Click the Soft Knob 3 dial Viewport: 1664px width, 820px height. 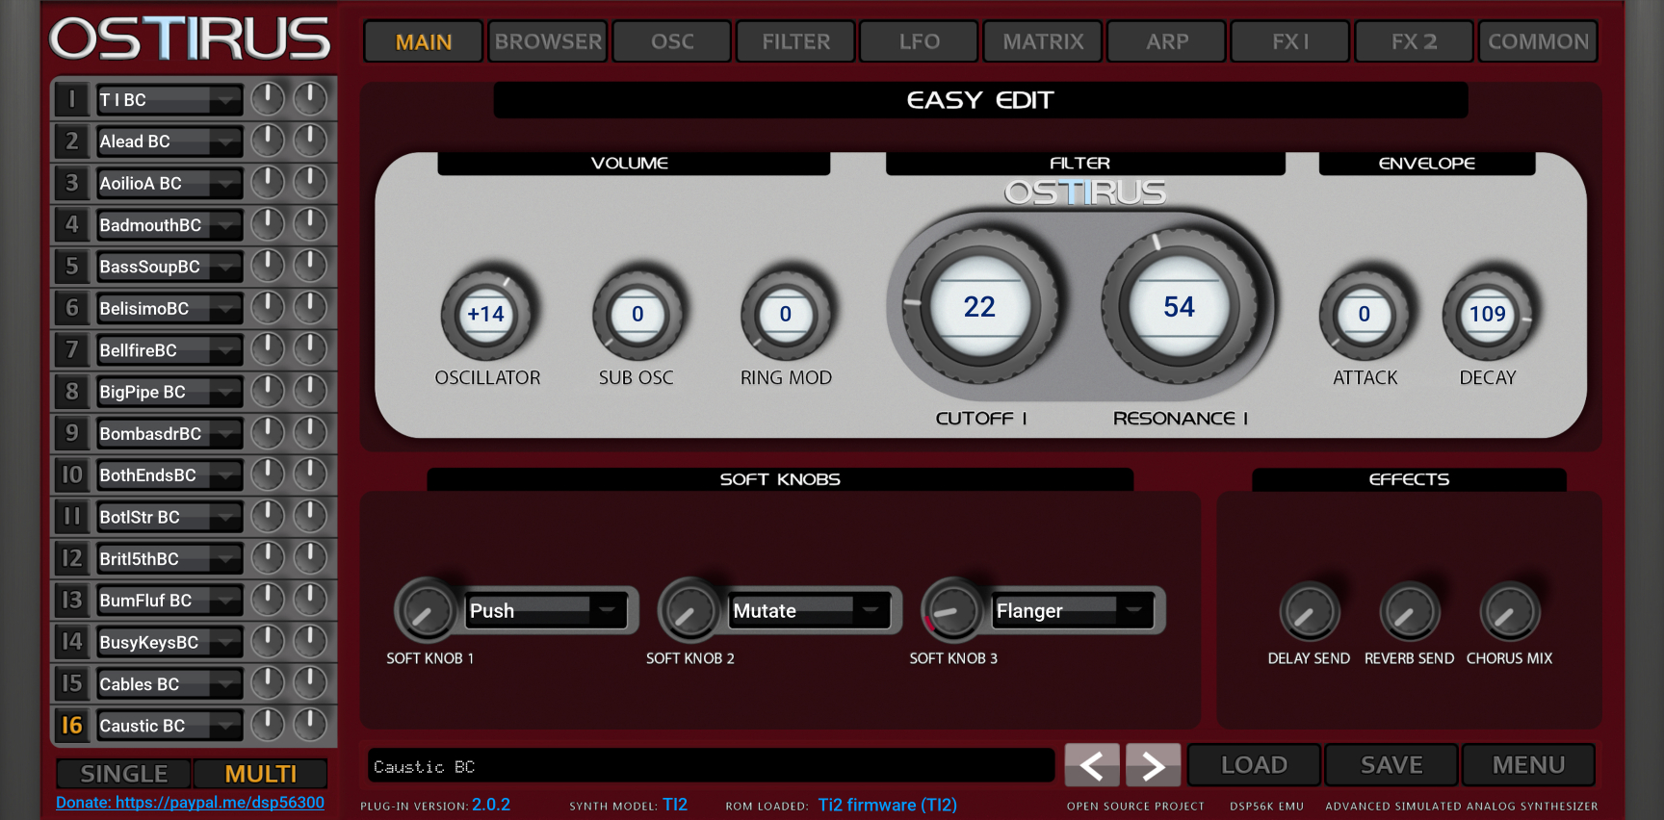pos(951,611)
